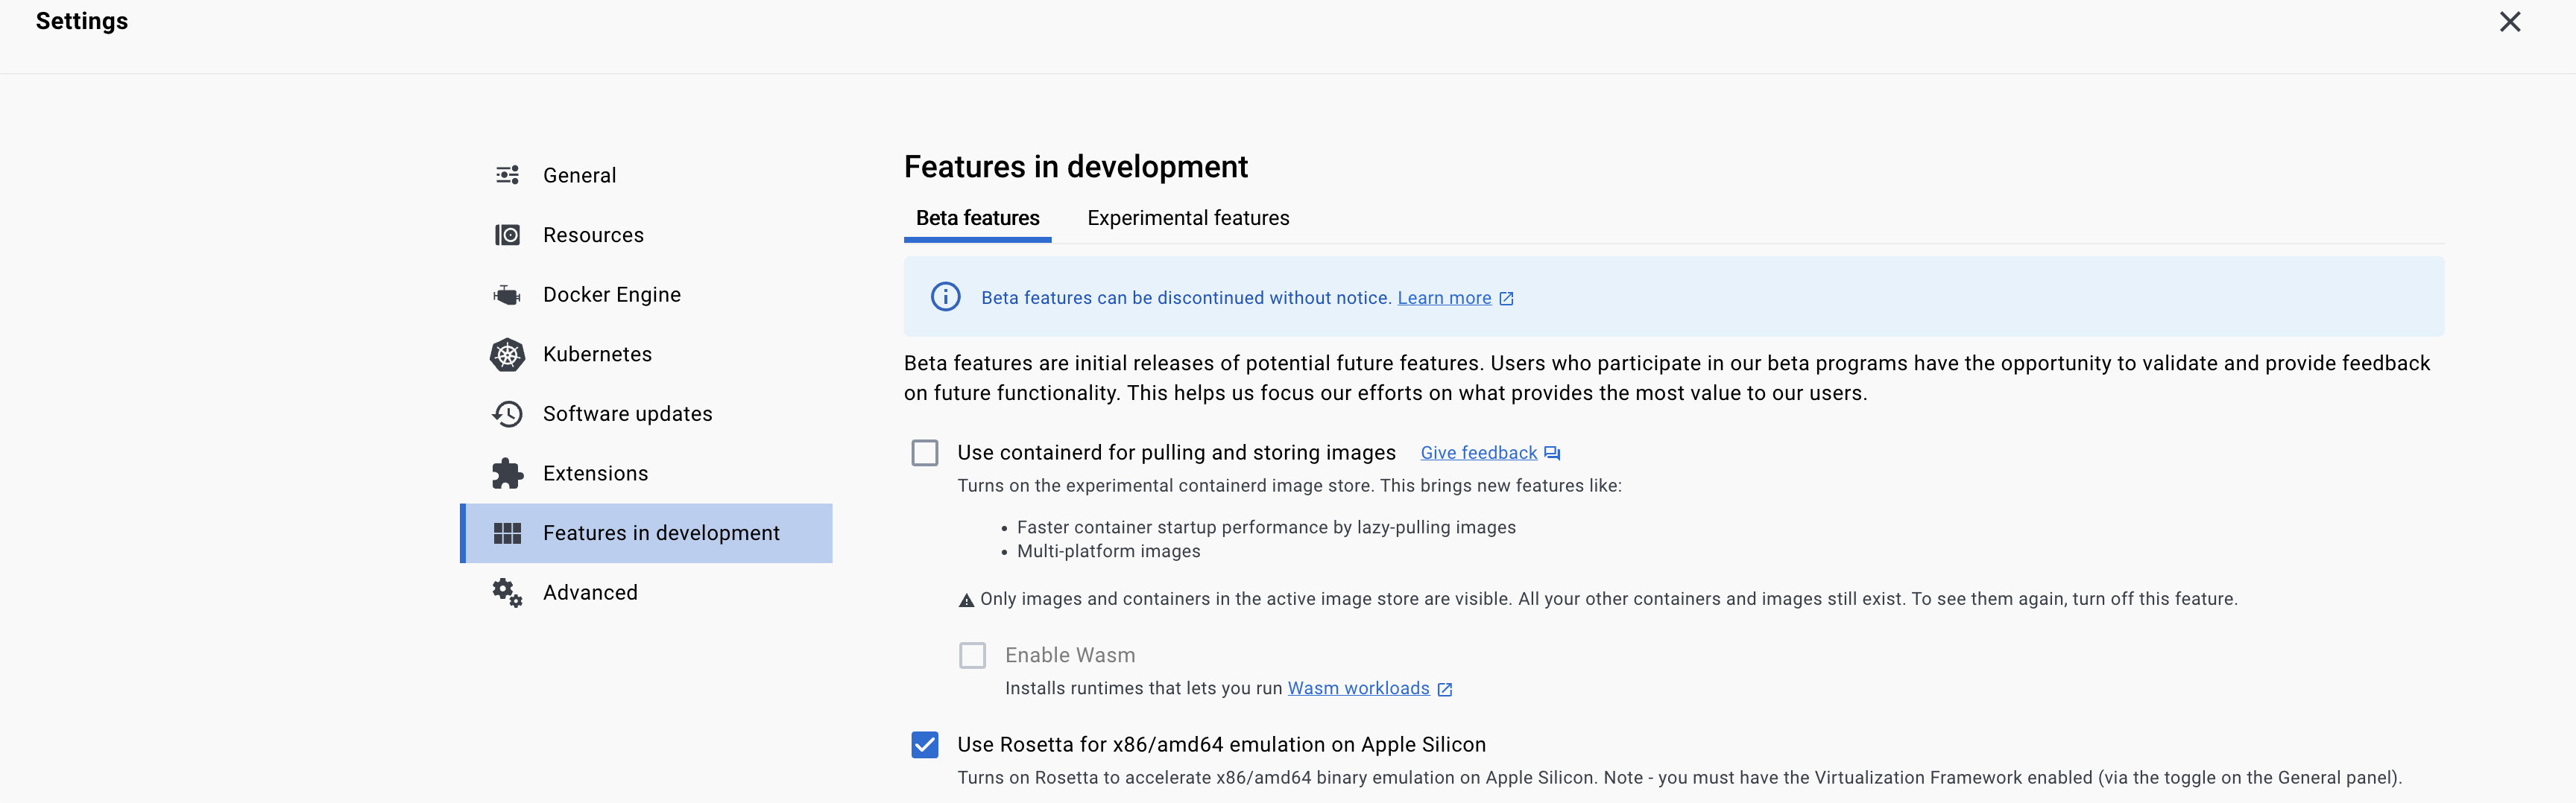2576x803 pixels.
Task: Click 'Only images and containers' warning text
Action: pos(1608,599)
